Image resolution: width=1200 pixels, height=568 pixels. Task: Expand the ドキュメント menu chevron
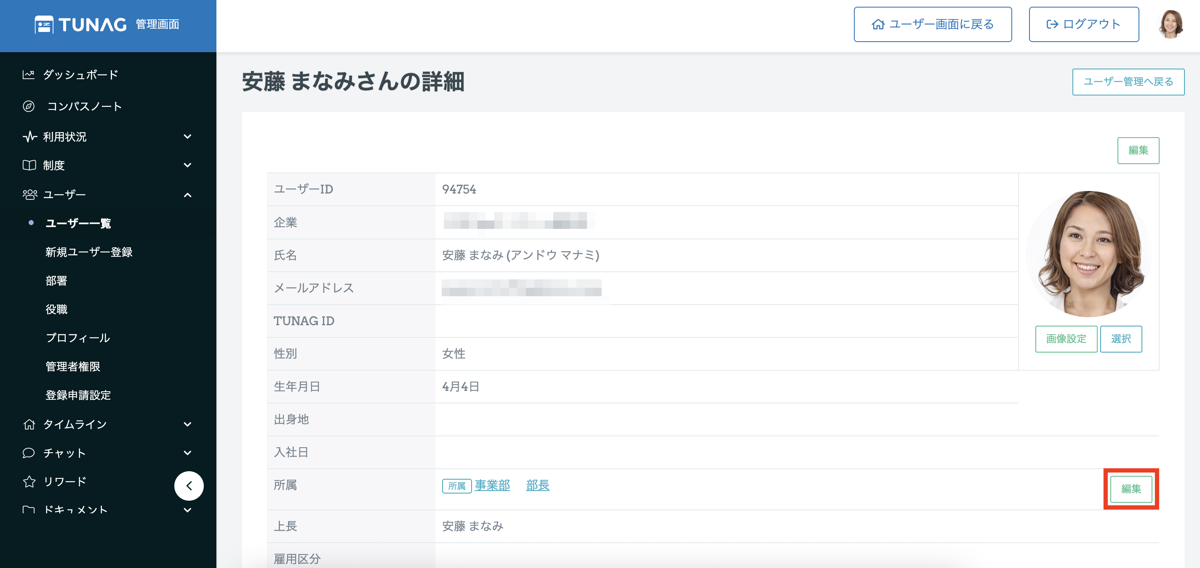pyautogui.click(x=187, y=510)
